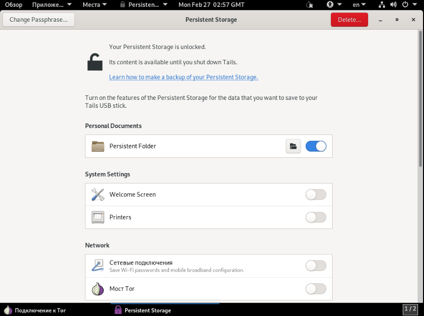Screen dimensions: 424x316
Task: Open the Persistent Storage backup link
Action: (183, 77)
